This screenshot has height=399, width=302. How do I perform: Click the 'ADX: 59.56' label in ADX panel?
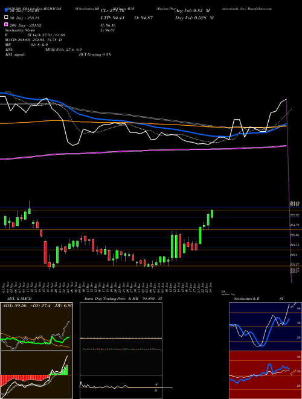click(x=14, y=306)
